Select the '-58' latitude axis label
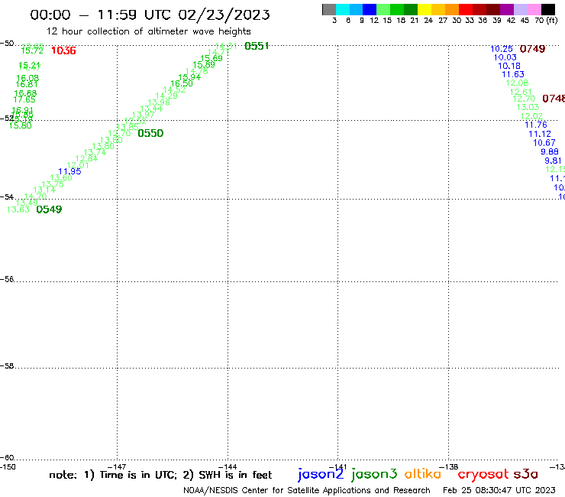This screenshot has width=565, height=497. pos(7,366)
